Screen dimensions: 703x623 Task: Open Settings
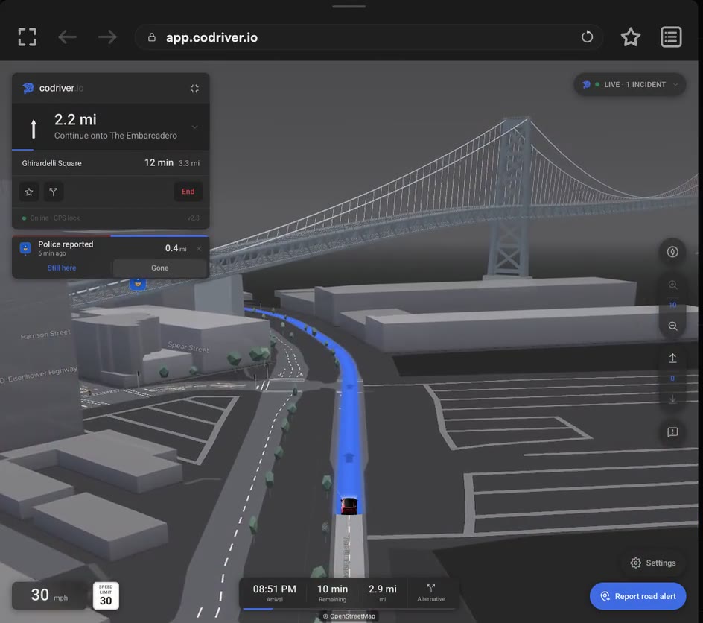(x=653, y=563)
